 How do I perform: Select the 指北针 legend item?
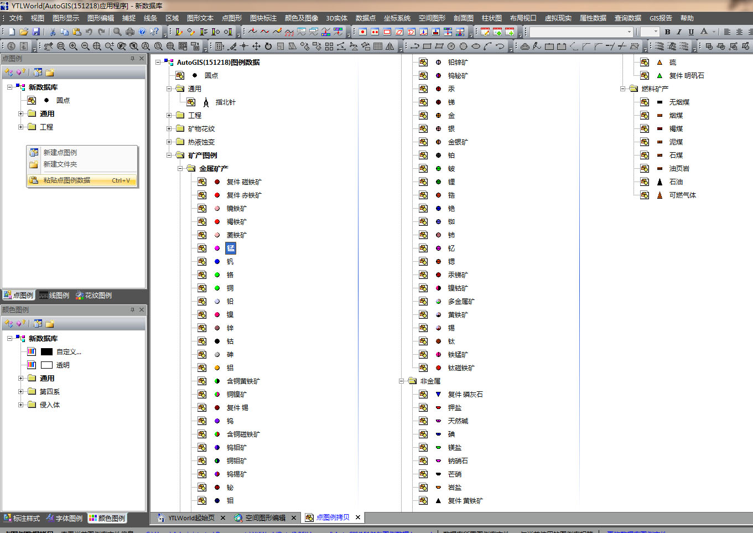tap(226, 102)
